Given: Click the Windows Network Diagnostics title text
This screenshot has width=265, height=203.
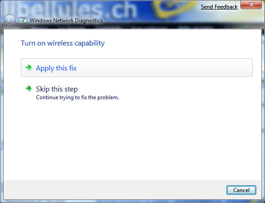Looking at the screenshot, I should (66, 20).
